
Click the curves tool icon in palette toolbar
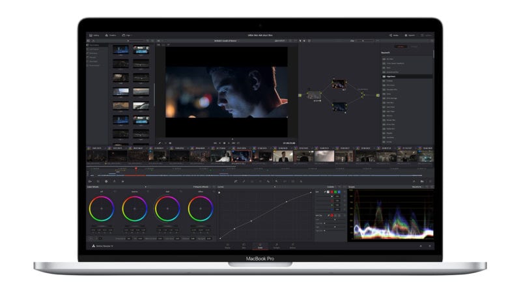click(235, 181)
